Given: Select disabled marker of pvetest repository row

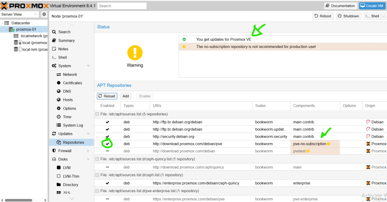Looking at the screenshot, I should 107,151.
